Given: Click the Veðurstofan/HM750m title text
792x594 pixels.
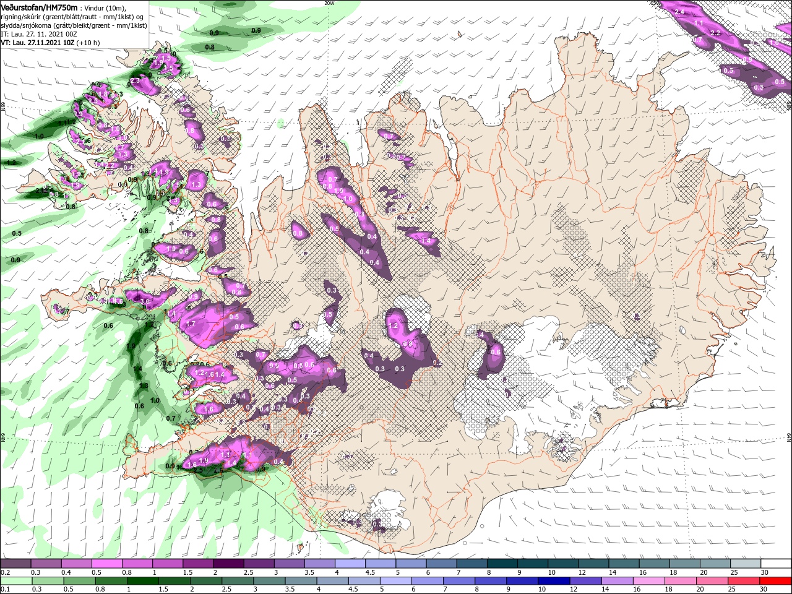Looking at the screenshot, I should pyautogui.click(x=39, y=7).
